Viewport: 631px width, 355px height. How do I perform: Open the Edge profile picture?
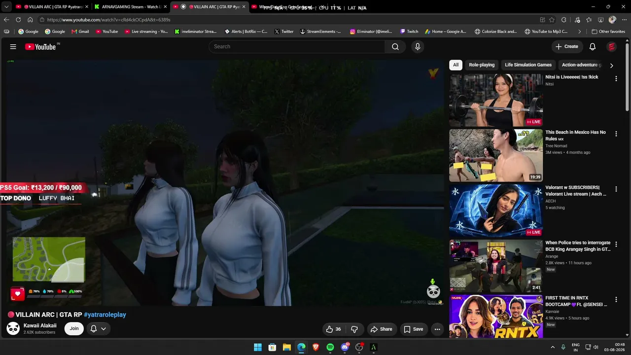coord(612,20)
